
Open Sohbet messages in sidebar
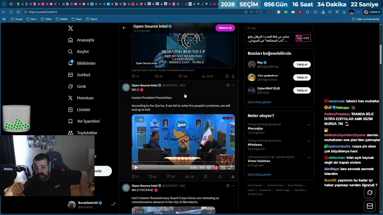point(79,75)
